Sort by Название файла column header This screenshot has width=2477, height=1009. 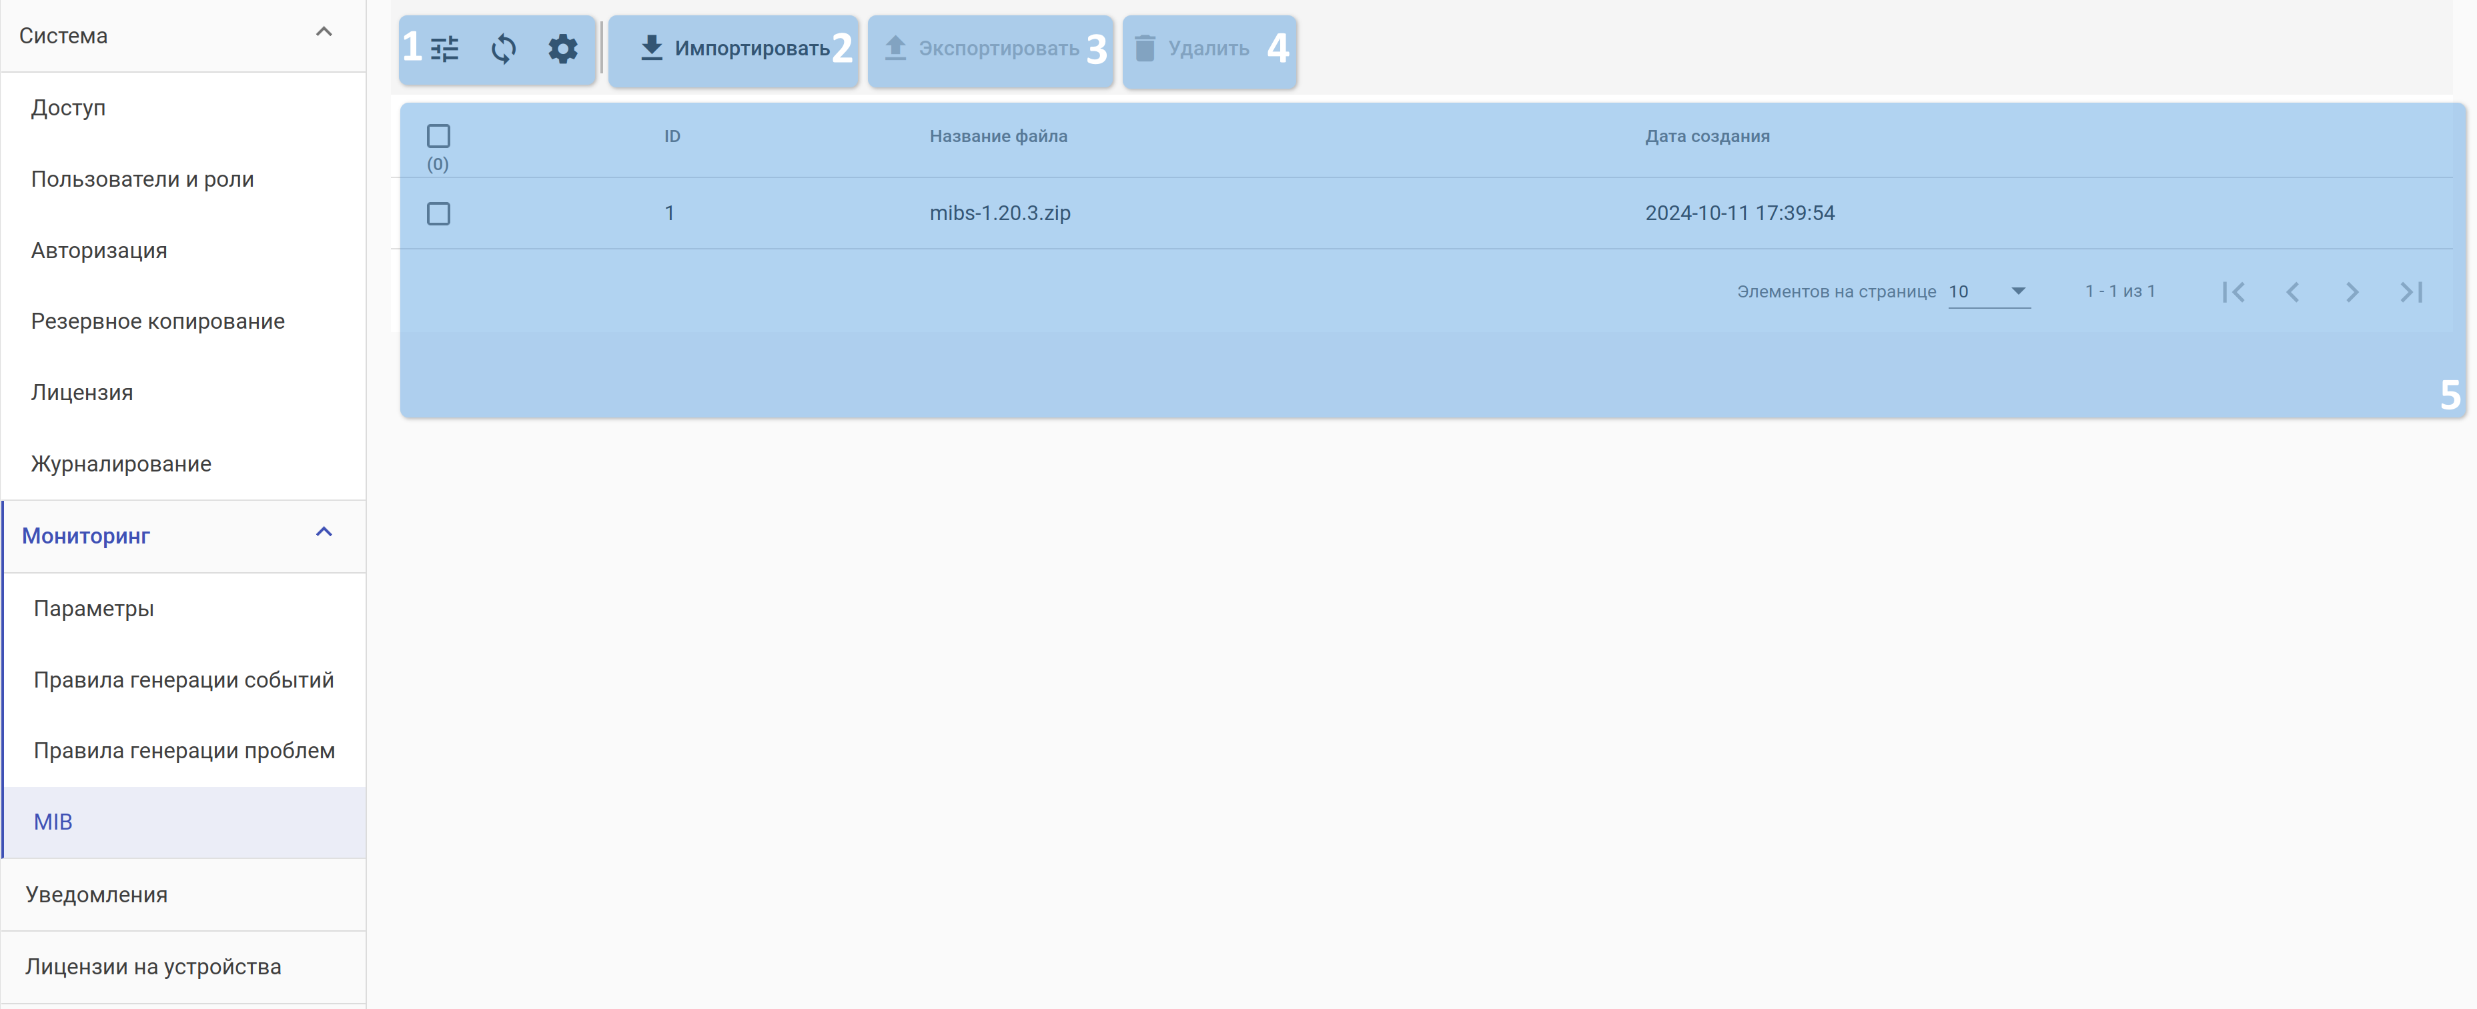click(998, 137)
